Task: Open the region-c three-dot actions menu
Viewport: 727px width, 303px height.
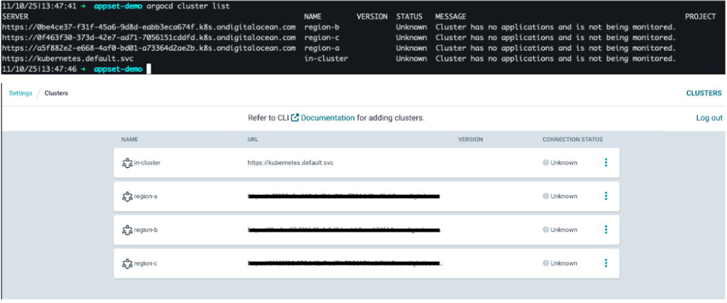Action: pyautogui.click(x=606, y=263)
